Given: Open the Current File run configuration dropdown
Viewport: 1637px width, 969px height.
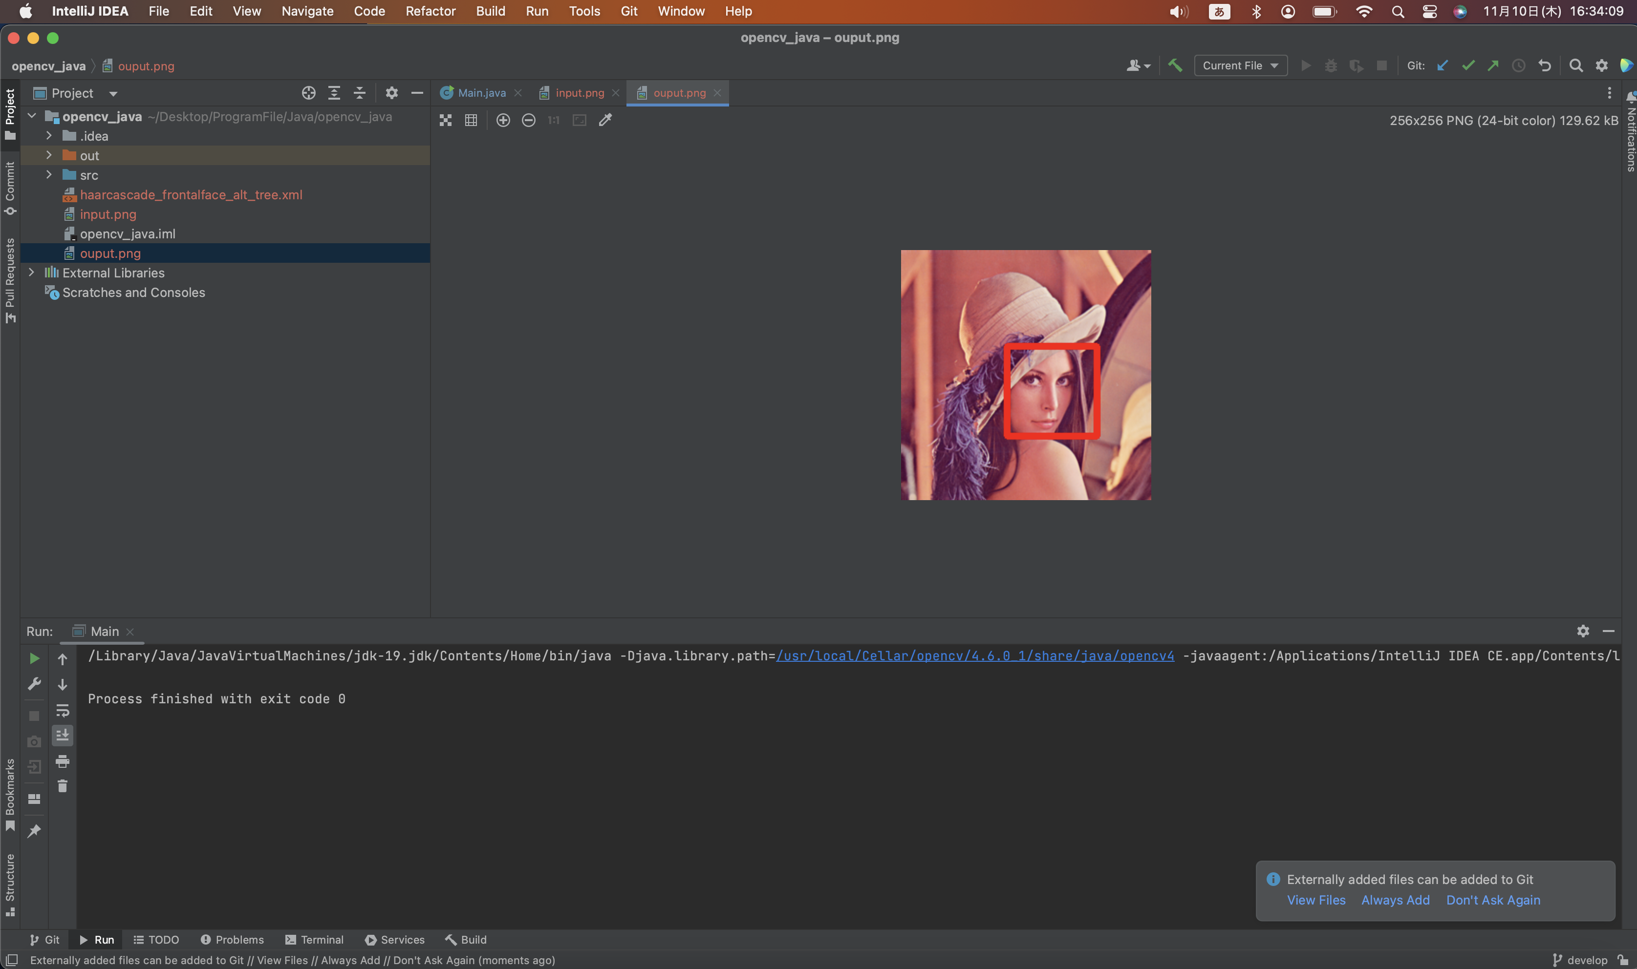Looking at the screenshot, I should coord(1240,65).
